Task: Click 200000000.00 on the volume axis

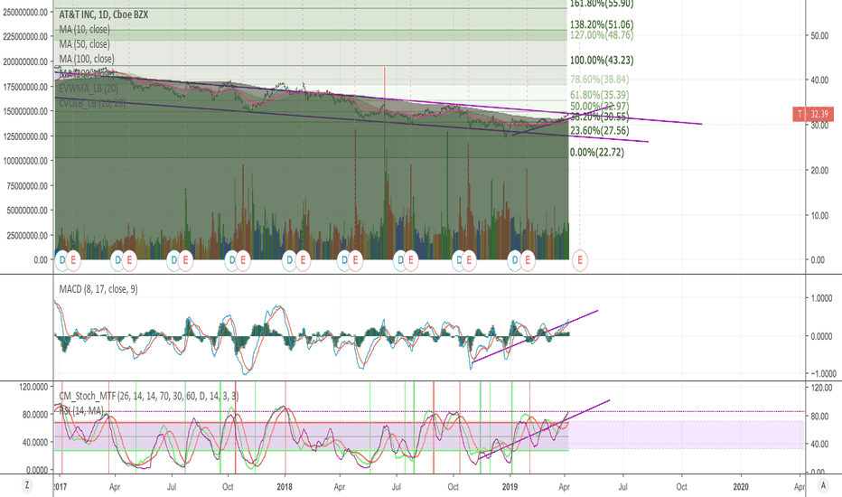Action: click(x=25, y=61)
